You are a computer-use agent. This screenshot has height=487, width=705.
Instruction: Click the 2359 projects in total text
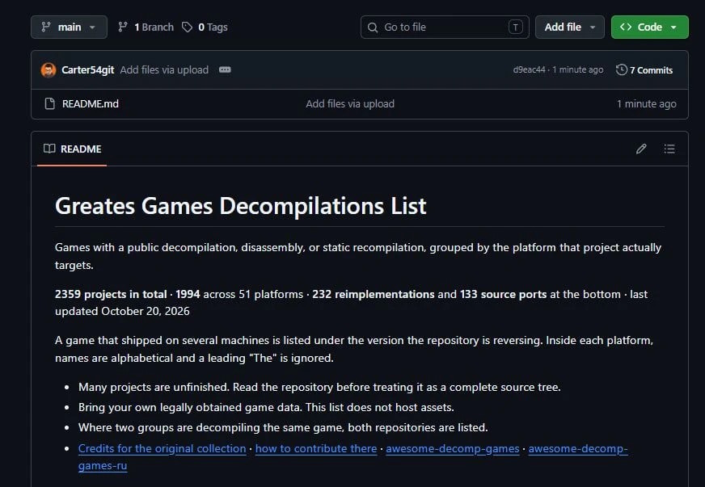pyautogui.click(x=111, y=294)
